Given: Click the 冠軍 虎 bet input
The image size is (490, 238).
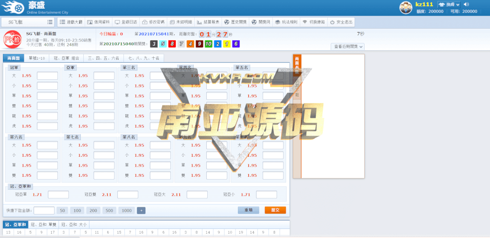Looking at the screenshot, I should click(x=47, y=126).
